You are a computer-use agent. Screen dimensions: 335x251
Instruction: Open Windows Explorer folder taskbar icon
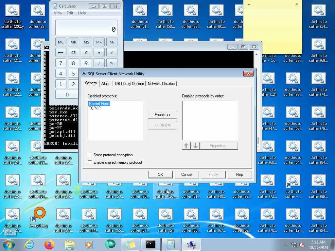70,245
